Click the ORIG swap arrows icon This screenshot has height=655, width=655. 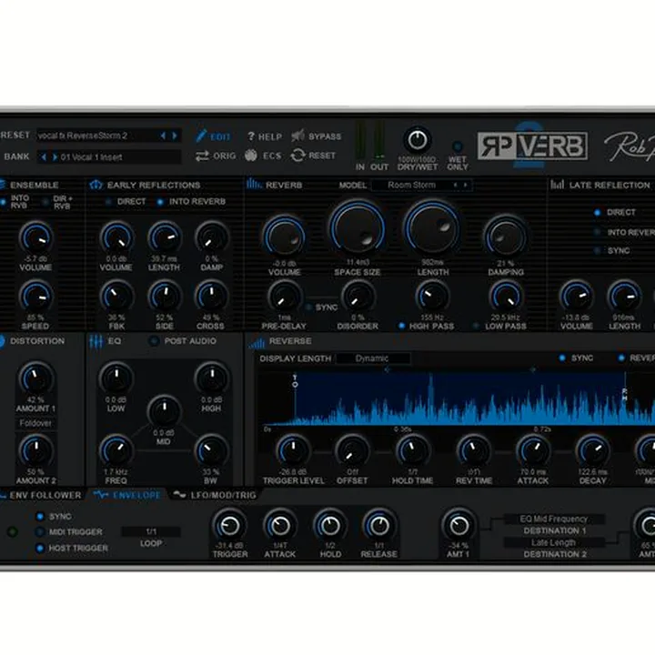pos(202,156)
